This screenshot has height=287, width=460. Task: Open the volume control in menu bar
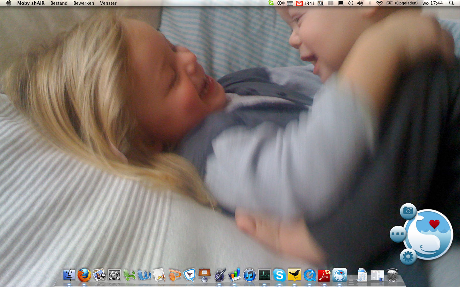pos(360,3)
